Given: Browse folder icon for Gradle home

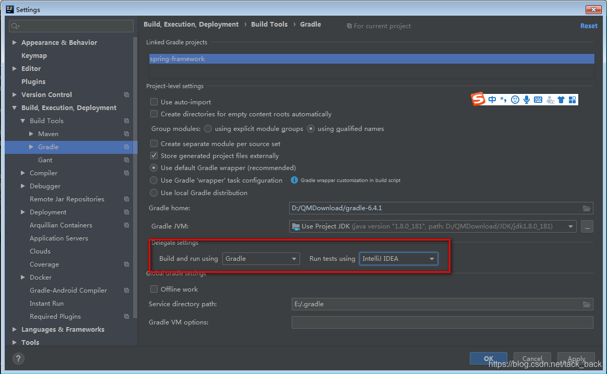Looking at the screenshot, I should coord(587,208).
